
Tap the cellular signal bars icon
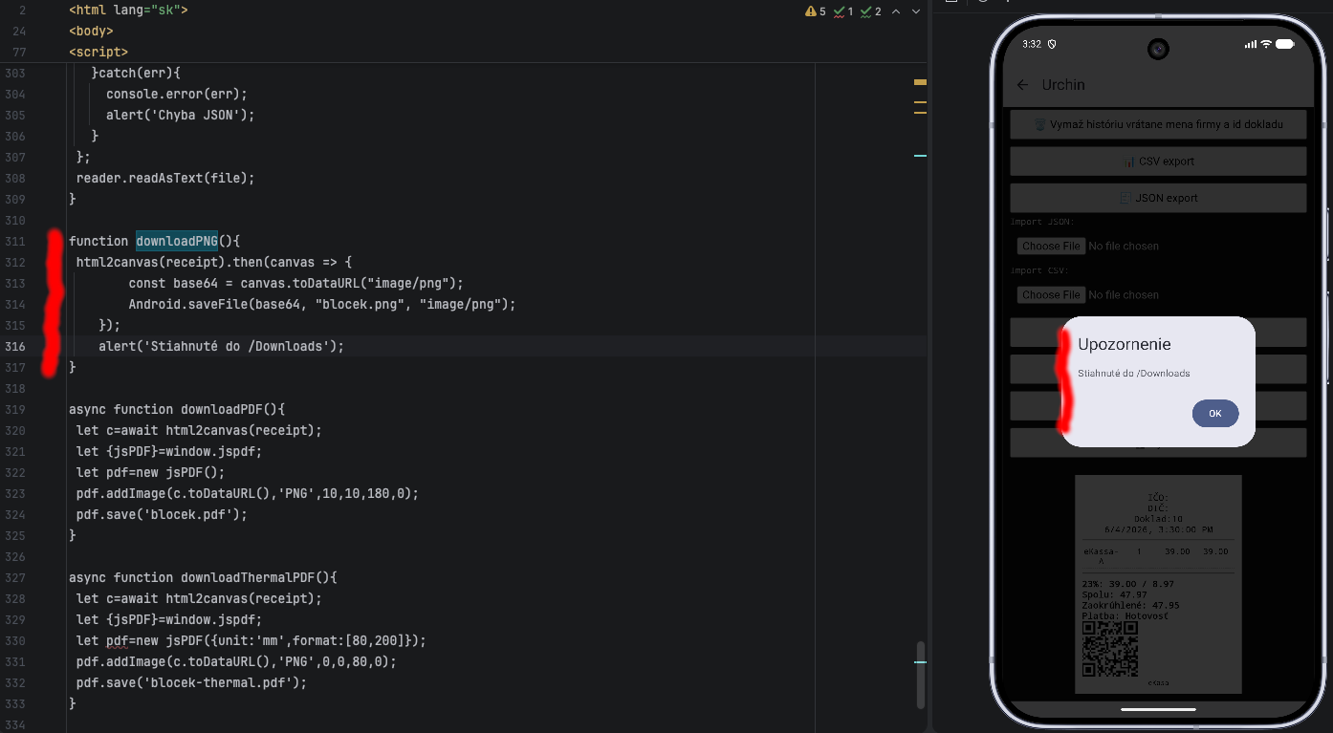[1251, 44]
